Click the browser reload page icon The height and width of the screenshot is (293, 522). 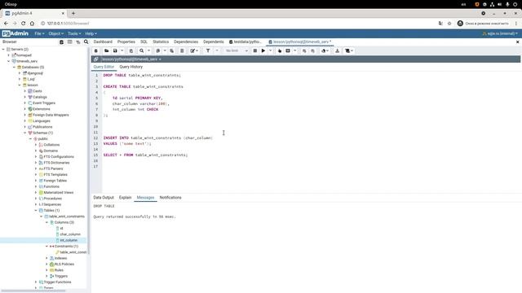[x=24, y=24]
